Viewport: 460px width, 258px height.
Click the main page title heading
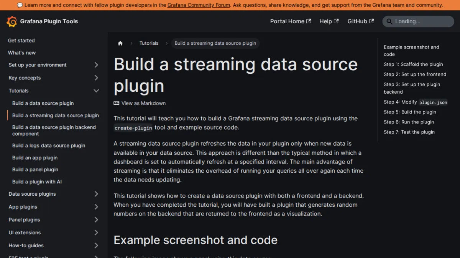[x=236, y=75]
